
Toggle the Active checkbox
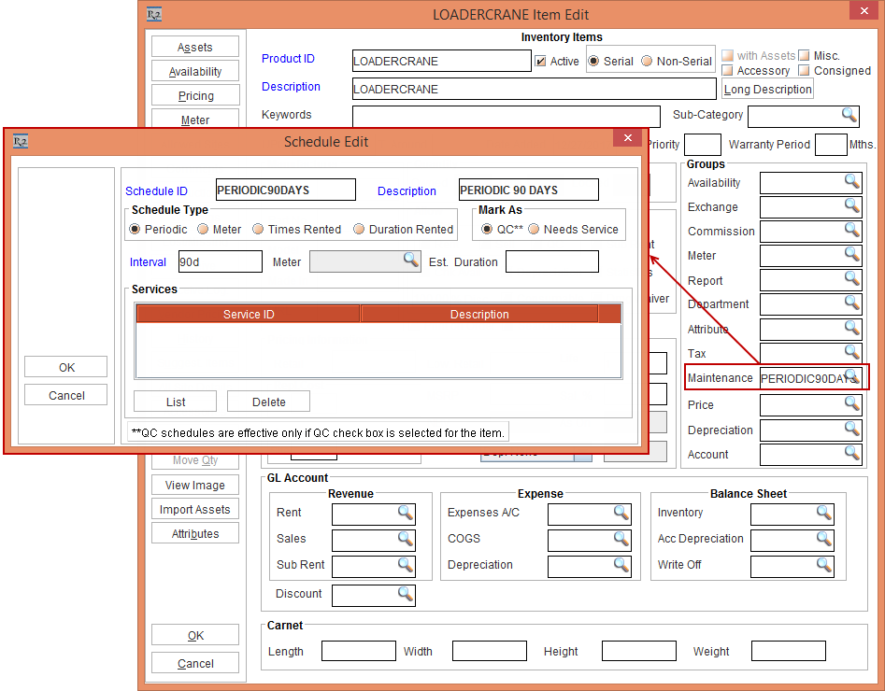pyautogui.click(x=540, y=62)
